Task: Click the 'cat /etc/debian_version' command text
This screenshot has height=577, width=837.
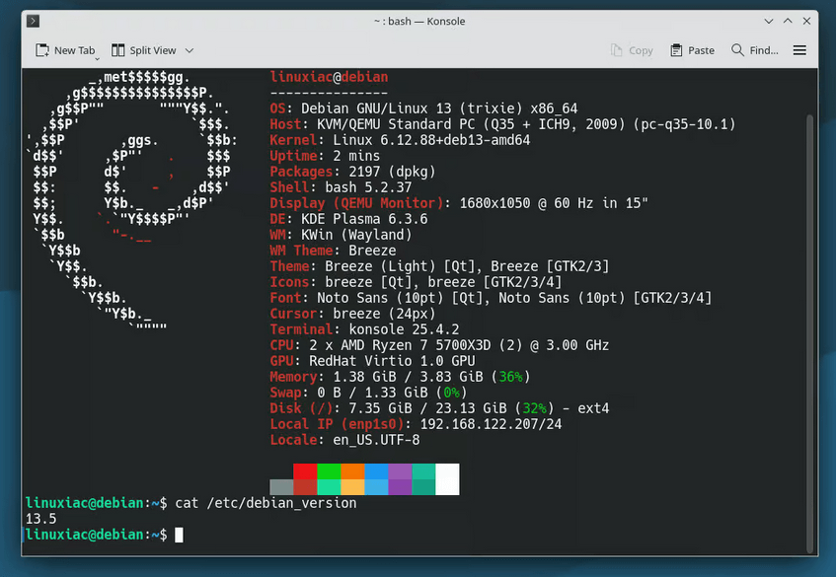Action: (266, 503)
